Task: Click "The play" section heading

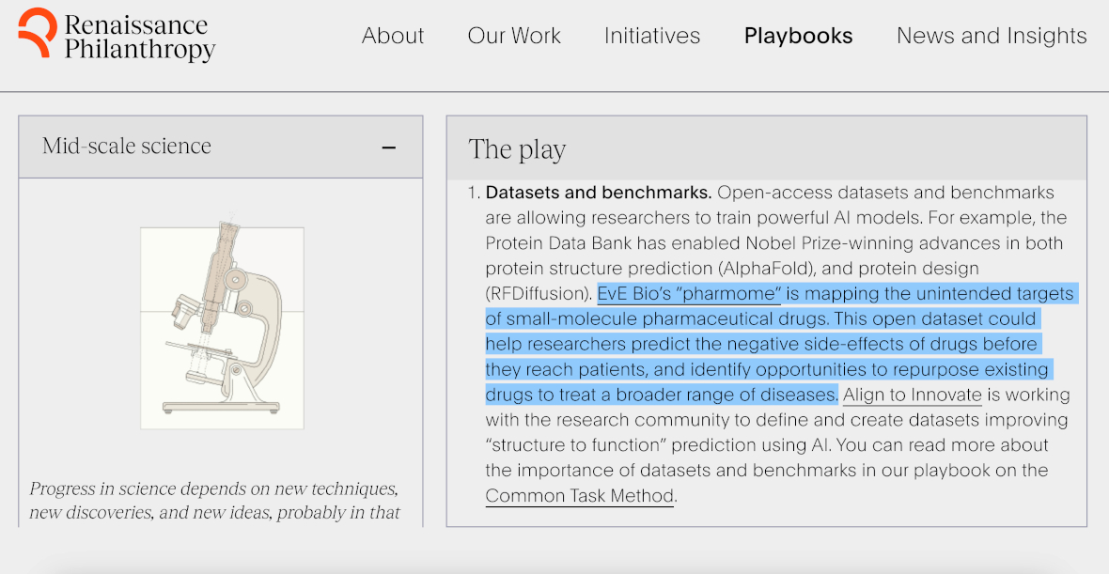Action: [x=517, y=149]
